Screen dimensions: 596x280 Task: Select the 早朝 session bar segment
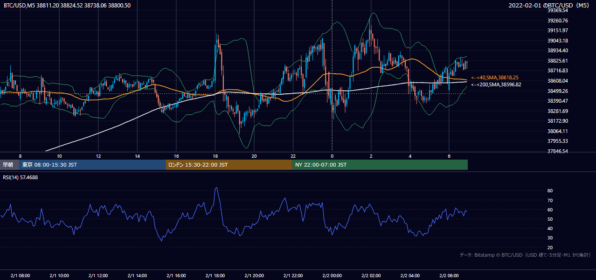click(9, 165)
